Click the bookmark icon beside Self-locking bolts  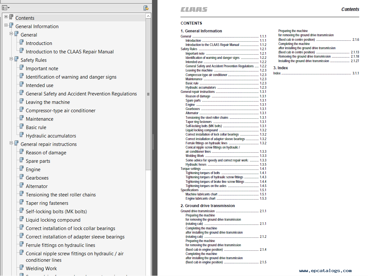coord(22,211)
